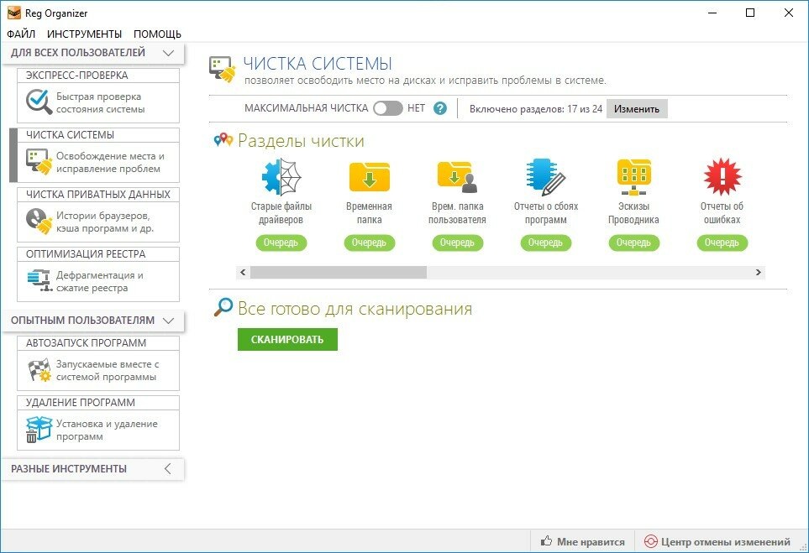Click the Reg Organizer title bar app icon

click(14, 13)
